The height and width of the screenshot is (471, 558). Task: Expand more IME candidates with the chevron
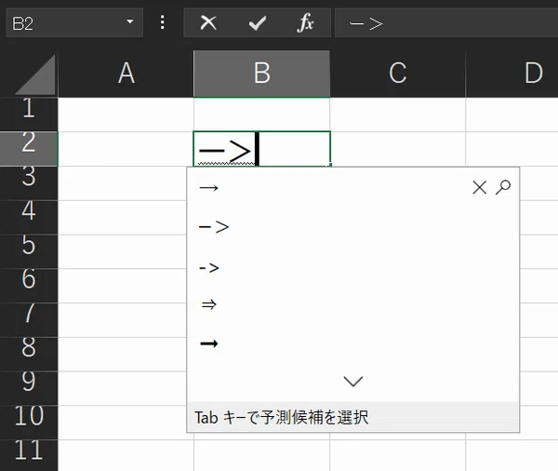point(353,382)
